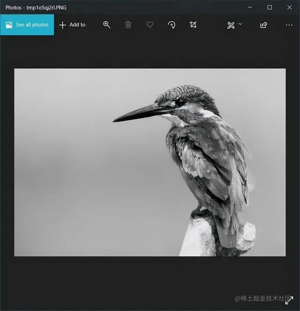Viewport: 300px width, 311px height.
Task: Click the See all photos button
Action: 27,24
